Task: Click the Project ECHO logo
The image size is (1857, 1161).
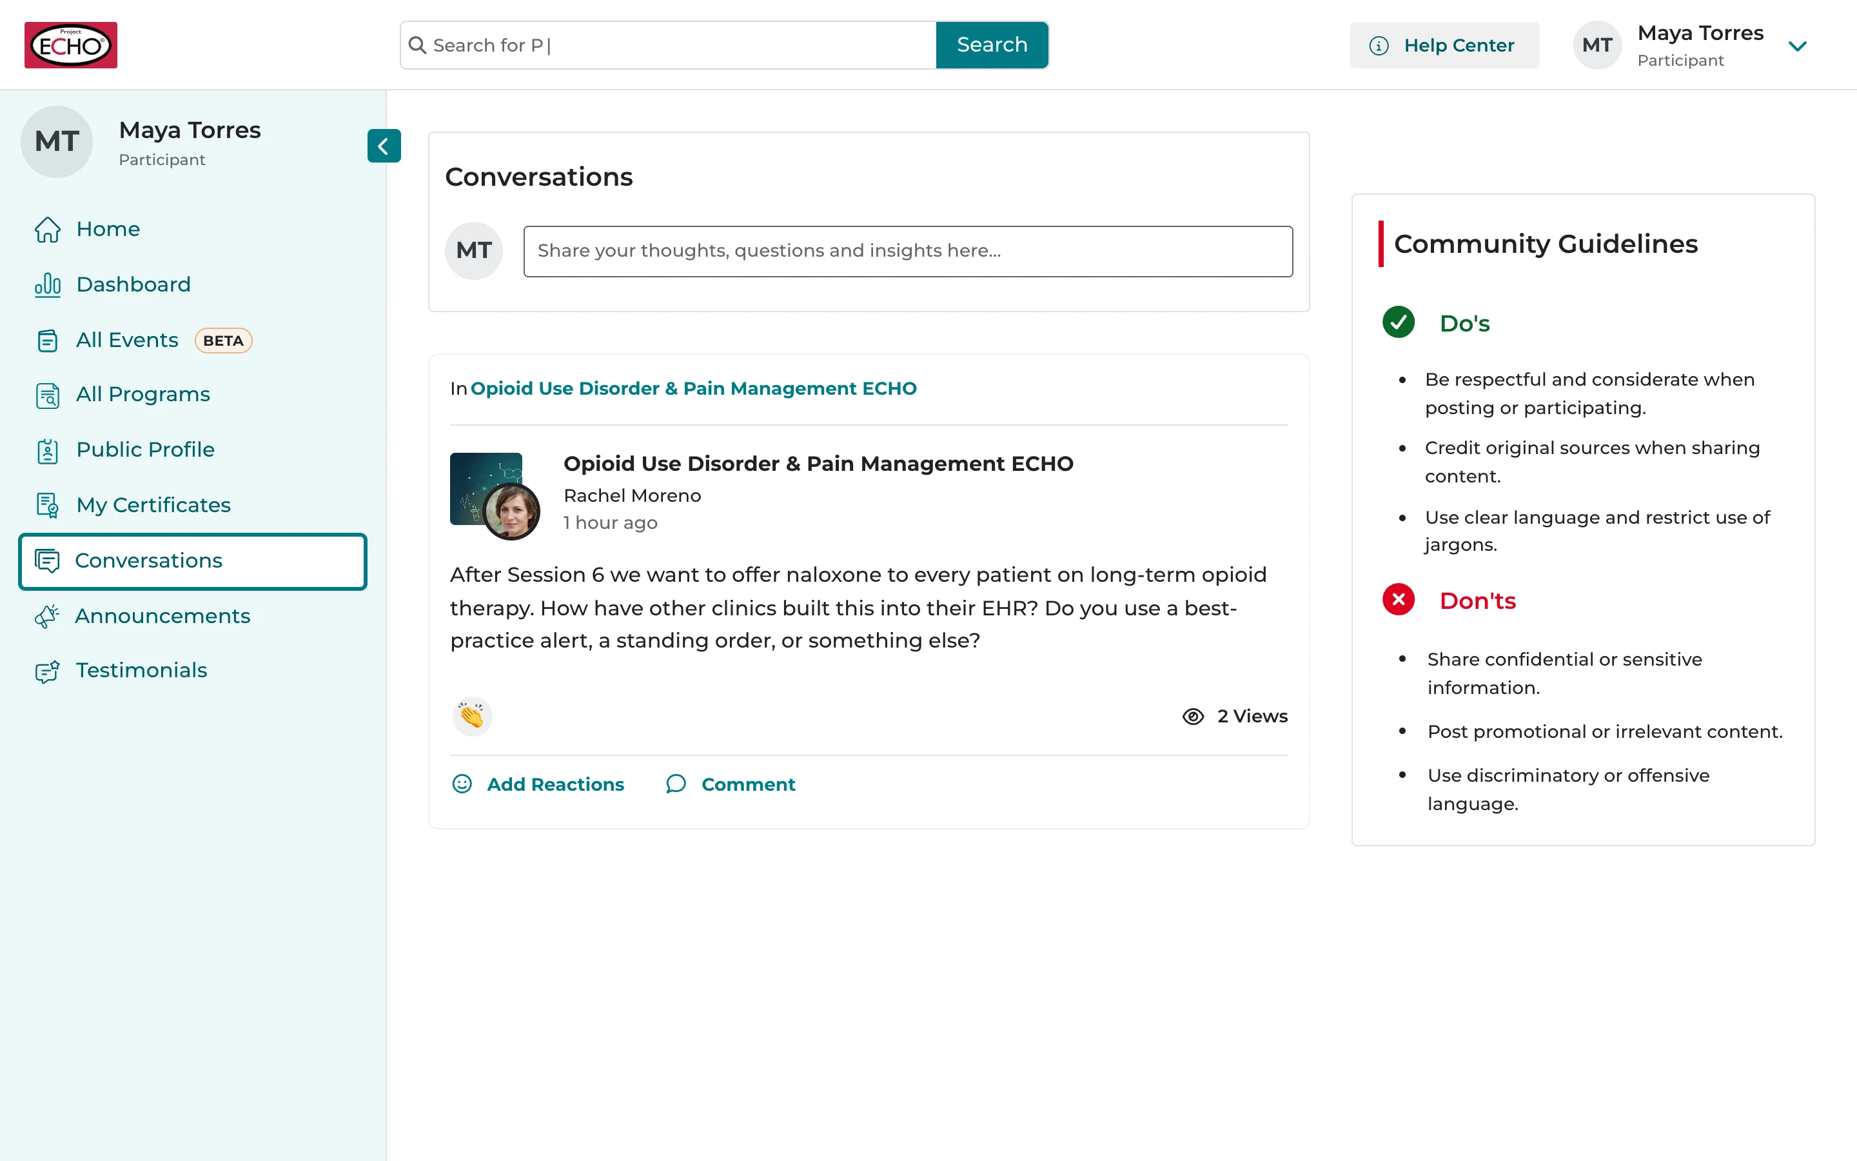Action: tap(70, 45)
